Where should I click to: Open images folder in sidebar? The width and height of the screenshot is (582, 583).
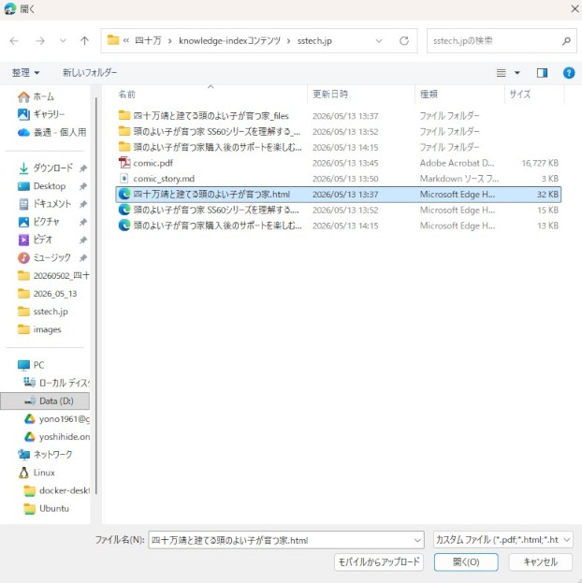(x=40, y=329)
